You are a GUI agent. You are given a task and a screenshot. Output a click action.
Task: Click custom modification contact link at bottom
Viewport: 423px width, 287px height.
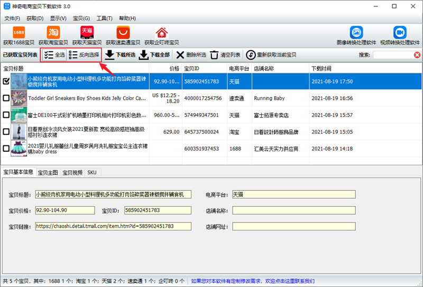pyautogui.click(x=252, y=281)
